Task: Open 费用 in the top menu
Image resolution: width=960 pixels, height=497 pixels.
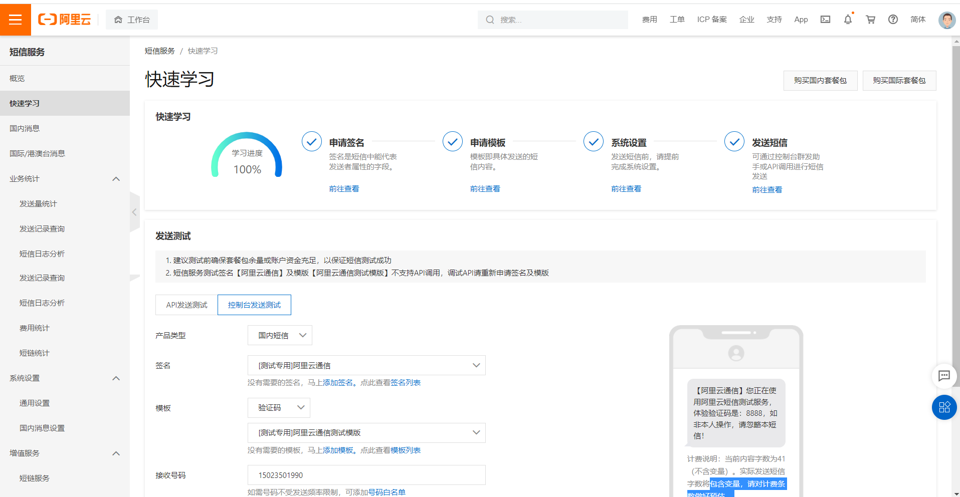Action: [649, 20]
